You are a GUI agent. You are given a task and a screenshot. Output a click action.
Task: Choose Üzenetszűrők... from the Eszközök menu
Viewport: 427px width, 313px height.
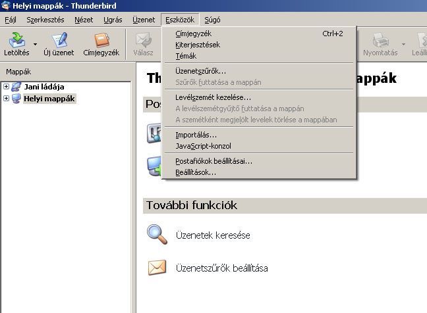pos(259,71)
